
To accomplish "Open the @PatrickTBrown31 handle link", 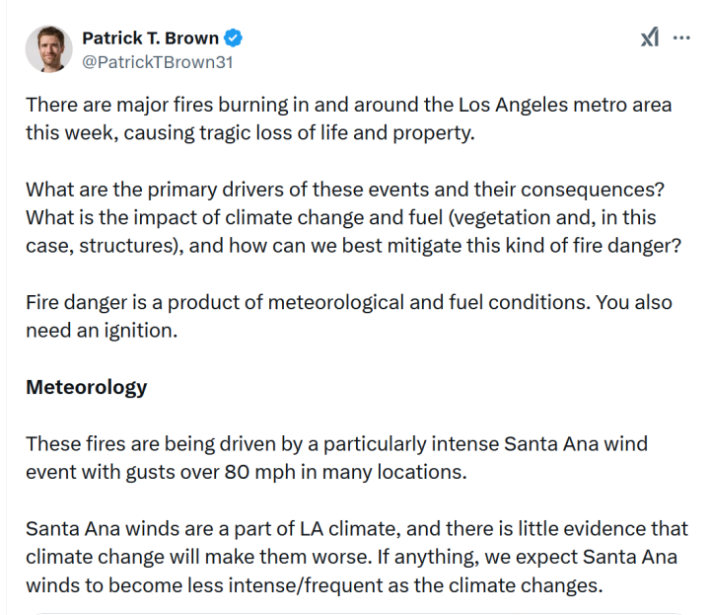I will point(157,61).
